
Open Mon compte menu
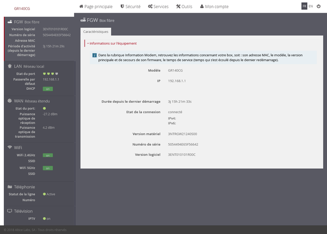coord(215,7)
